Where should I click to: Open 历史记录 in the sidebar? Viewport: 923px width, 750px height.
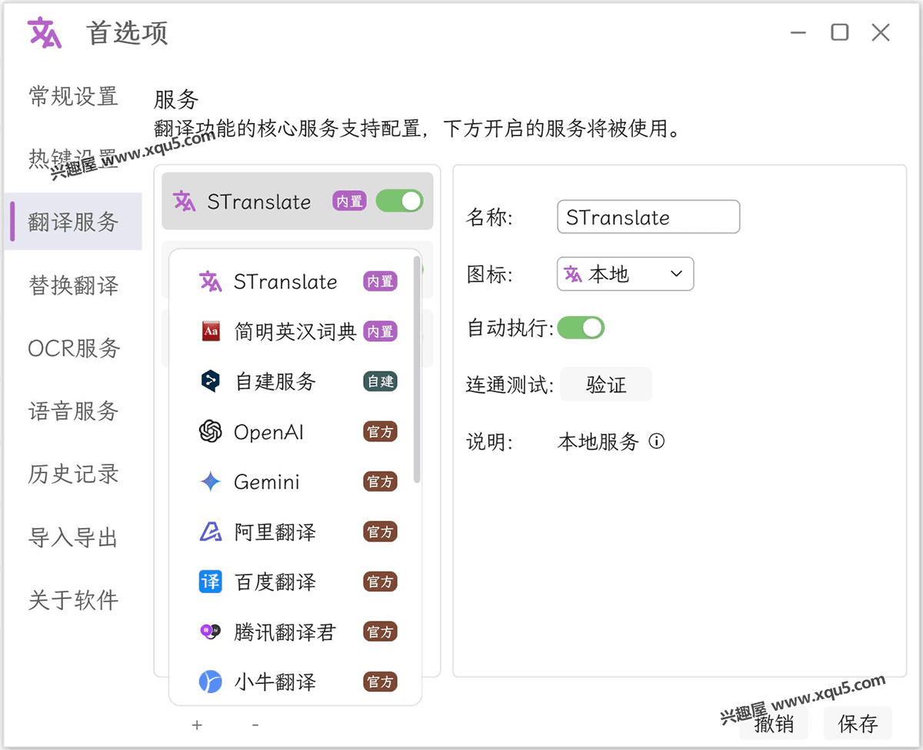[73, 474]
